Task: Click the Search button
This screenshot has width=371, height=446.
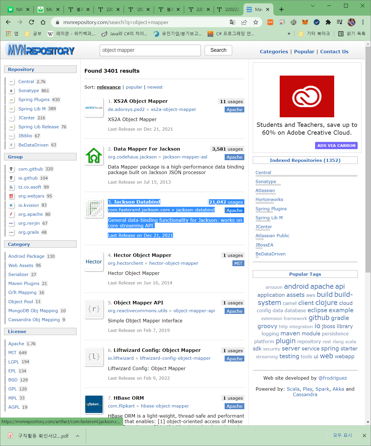Action: click(x=218, y=50)
